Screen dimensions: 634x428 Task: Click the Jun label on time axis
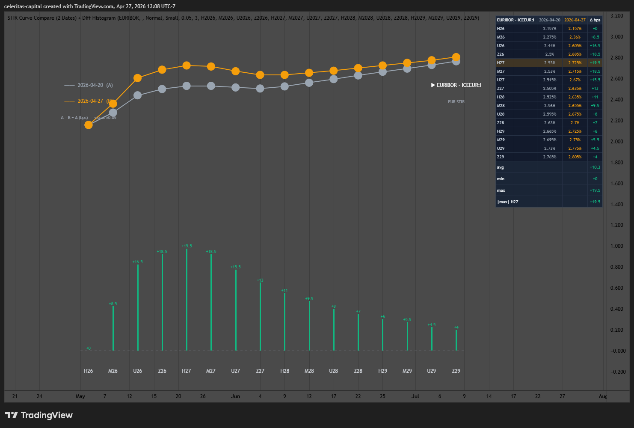pos(235,396)
